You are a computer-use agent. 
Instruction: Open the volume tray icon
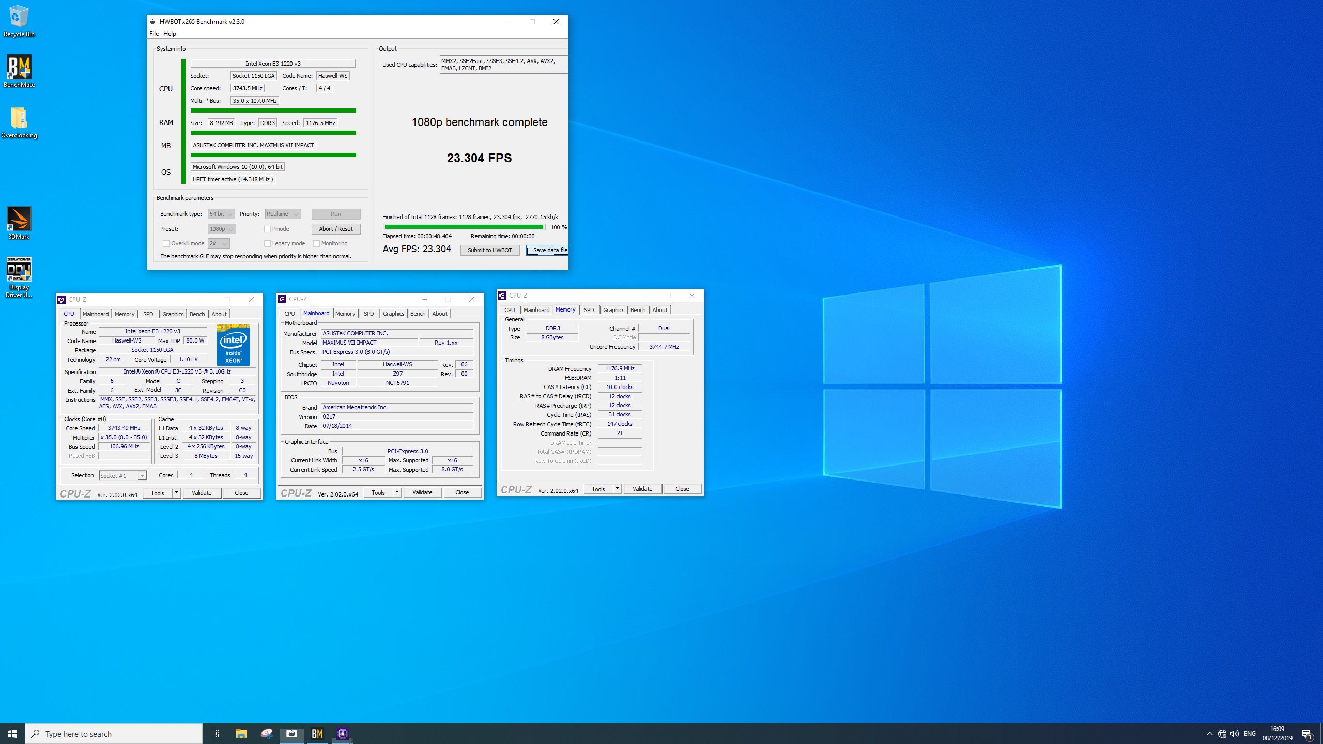click(x=1235, y=734)
